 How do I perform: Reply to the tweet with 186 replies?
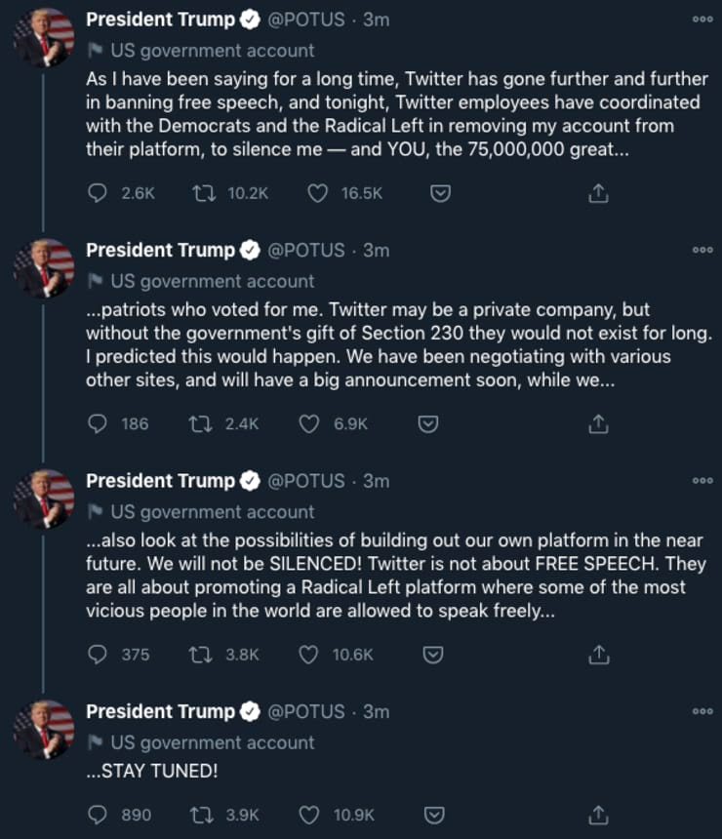98,423
